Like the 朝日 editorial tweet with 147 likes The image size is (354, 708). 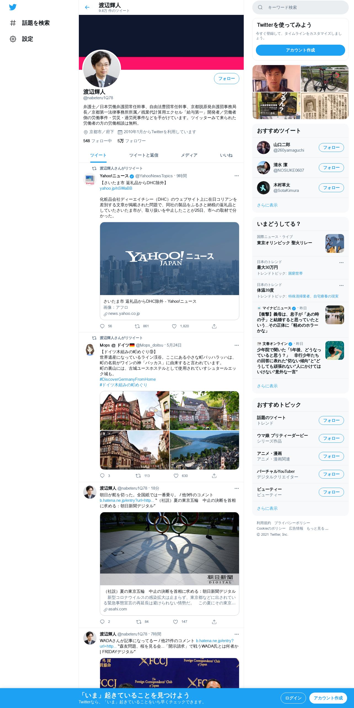(x=175, y=622)
